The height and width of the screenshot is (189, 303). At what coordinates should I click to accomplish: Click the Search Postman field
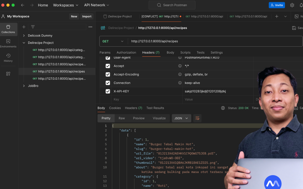tap(172, 5)
